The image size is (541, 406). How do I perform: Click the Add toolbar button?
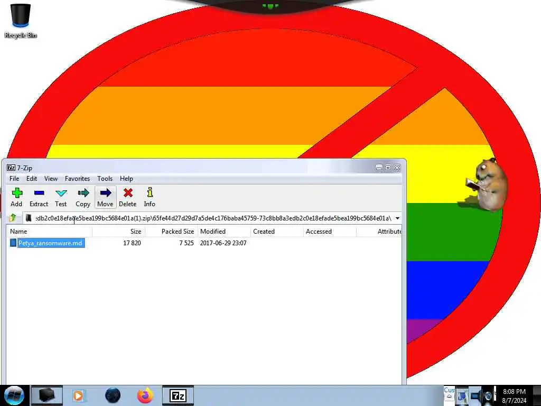coord(16,198)
